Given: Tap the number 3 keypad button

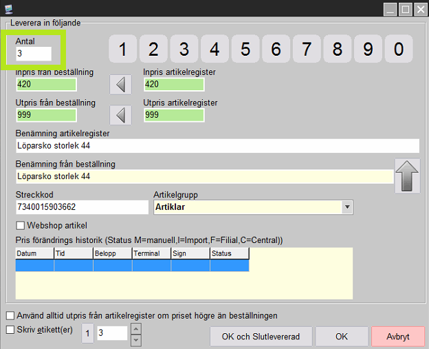Looking at the screenshot, I should click(x=184, y=50).
